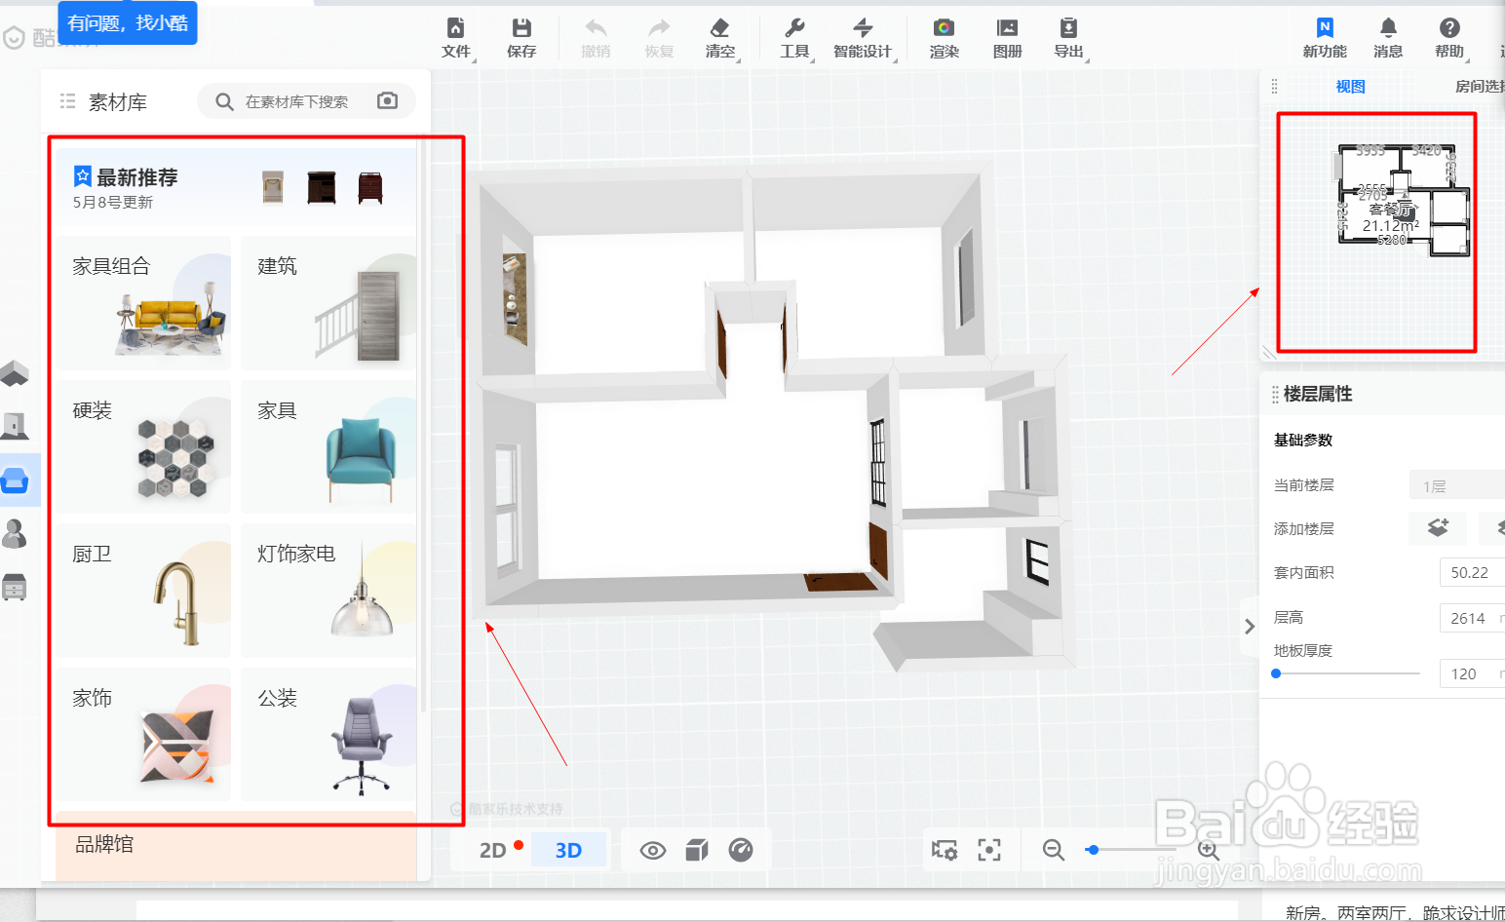1505x922 pixels.
Task: Open the 家具 category with armchair
Action: (x=328, y=446)
